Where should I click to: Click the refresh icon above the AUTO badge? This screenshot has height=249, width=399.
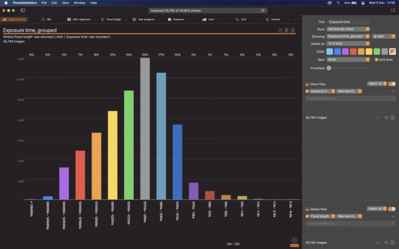294,240
